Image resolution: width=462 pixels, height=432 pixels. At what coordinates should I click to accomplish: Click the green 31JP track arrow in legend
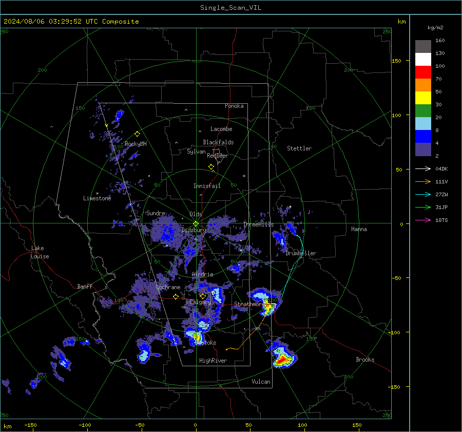[x=423, y=208]
